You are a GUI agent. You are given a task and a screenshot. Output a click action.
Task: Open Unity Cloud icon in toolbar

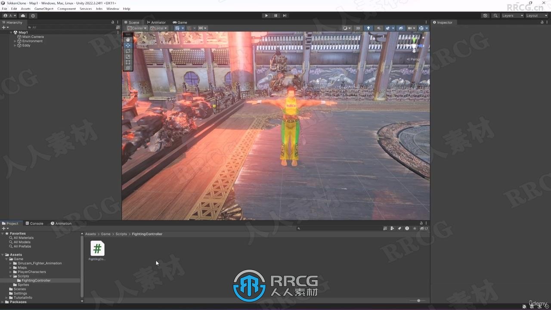point(23,15)
